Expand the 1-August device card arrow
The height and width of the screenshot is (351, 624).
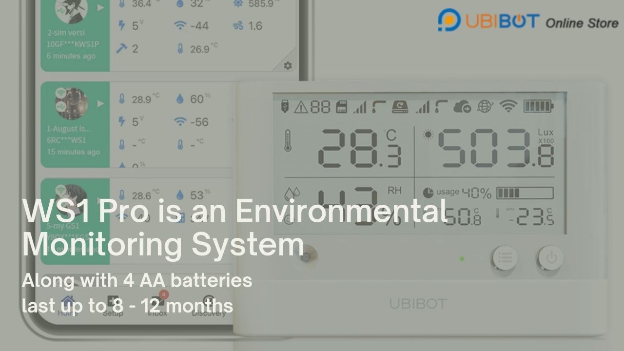click(100, 103)
